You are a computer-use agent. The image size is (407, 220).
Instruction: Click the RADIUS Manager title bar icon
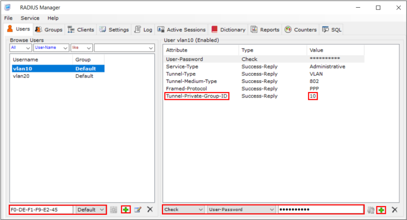[7, 7]
